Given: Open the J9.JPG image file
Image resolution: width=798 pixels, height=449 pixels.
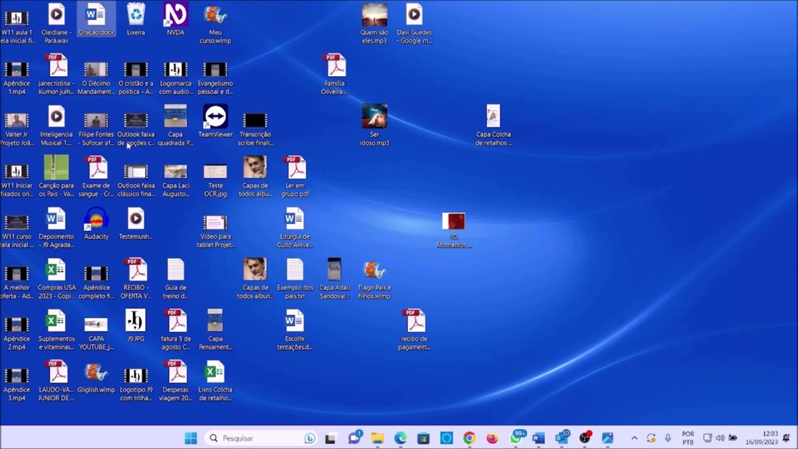Looking at the screenshot, I should pos(136,326).
